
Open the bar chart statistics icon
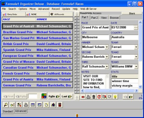[x=53, y=105]
